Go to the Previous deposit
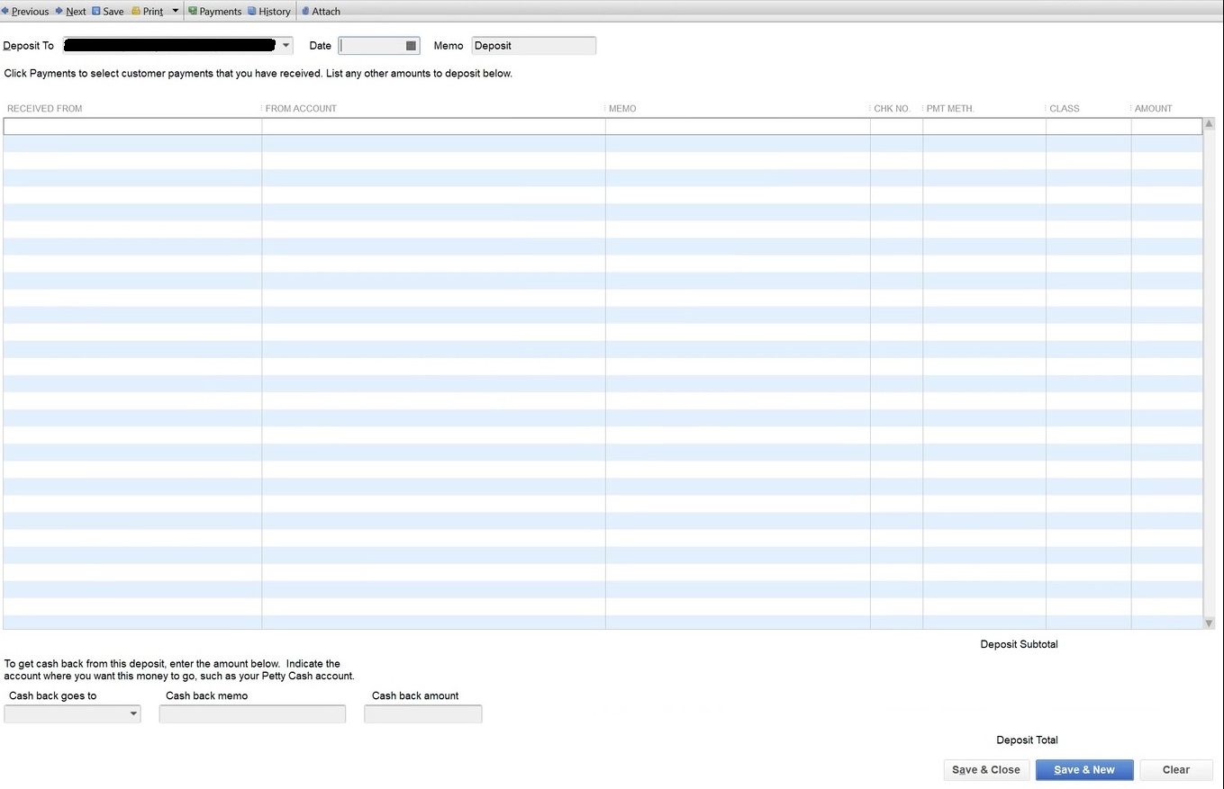Viewport: 1224px width, 789px height. [x=25, y=12]
